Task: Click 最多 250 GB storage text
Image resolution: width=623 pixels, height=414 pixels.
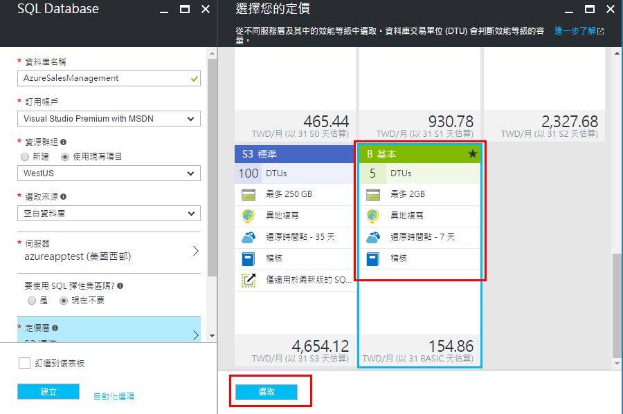Action: 289,194
